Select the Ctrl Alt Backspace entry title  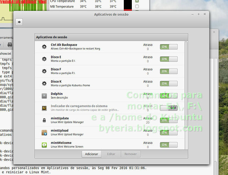click(64, 45)
